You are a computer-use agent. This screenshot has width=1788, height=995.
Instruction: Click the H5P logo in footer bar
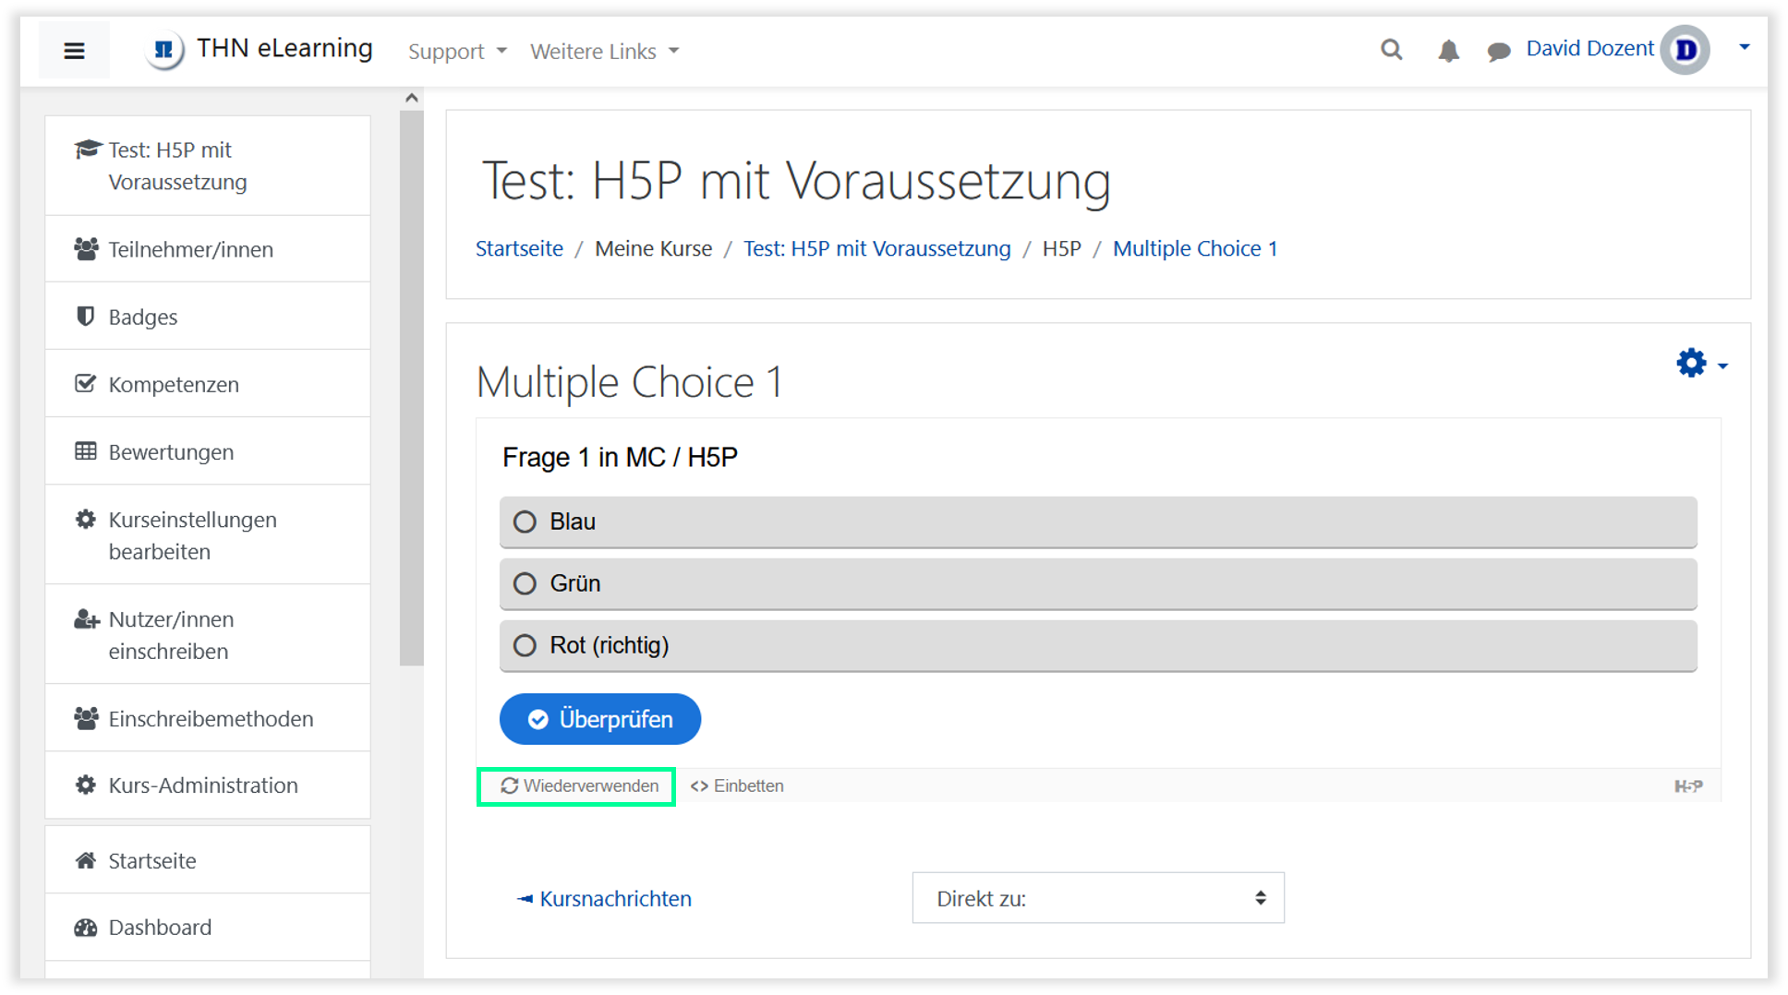(1687, 786)
